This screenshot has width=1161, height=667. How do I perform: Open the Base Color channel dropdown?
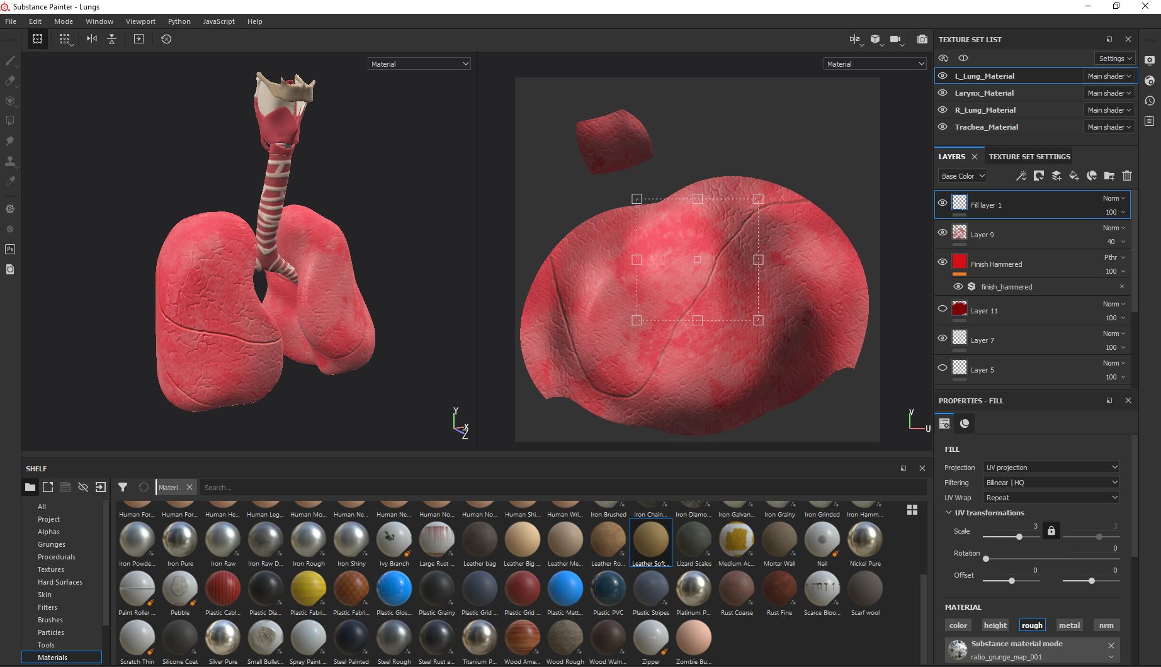point(962,176)
